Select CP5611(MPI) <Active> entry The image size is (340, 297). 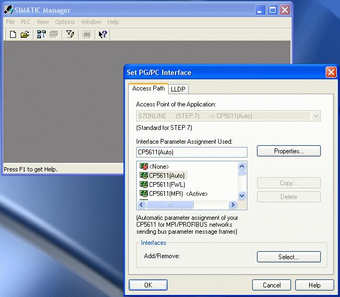click(178, 193)
